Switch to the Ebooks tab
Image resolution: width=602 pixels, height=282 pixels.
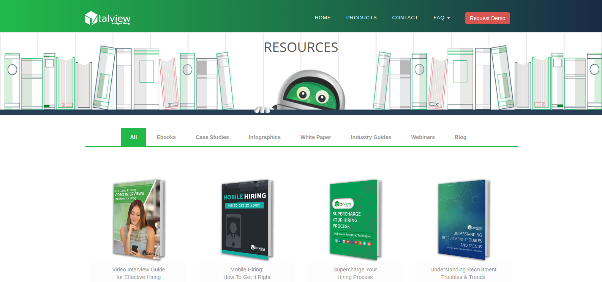pos(166,137)
